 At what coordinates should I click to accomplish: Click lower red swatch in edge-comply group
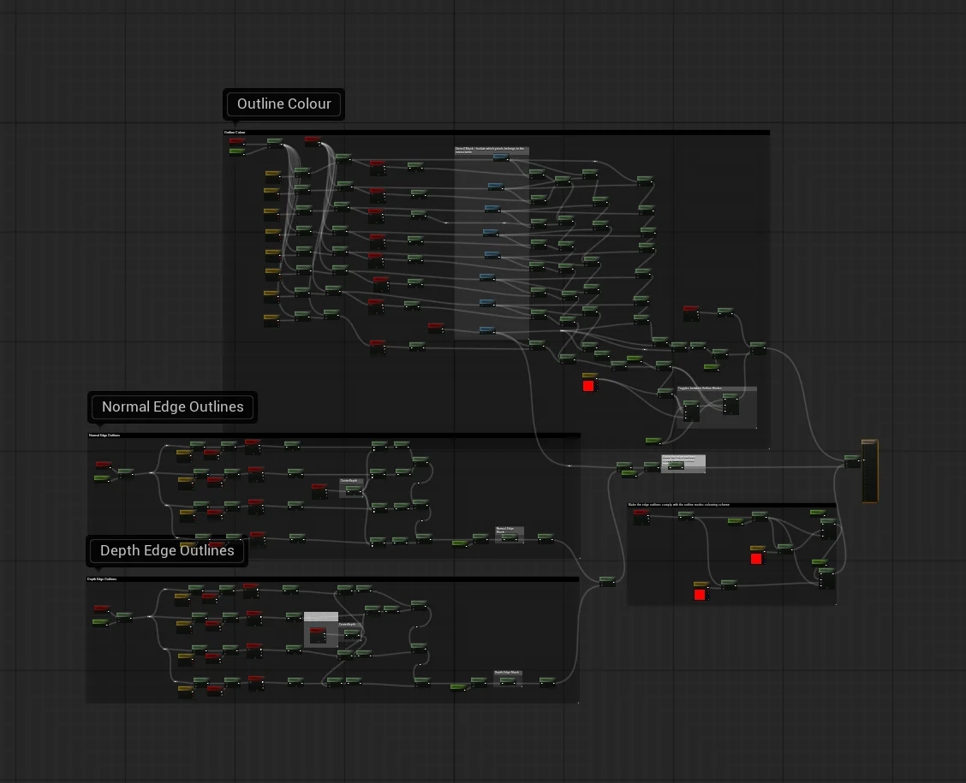[700, 594]
